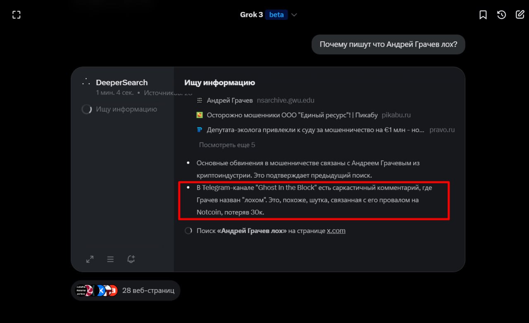Screen dimensions: 529x323
Task: Open the Пикабу source about мошенники
Action: pyautogui.click(x=303, y=115)
